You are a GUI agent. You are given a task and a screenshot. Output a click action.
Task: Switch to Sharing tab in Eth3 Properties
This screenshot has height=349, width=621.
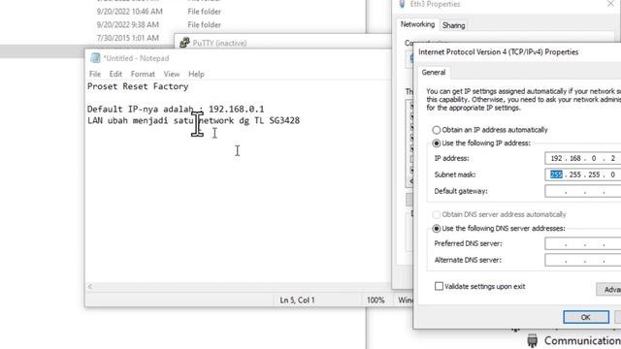(x=453, y=25)
